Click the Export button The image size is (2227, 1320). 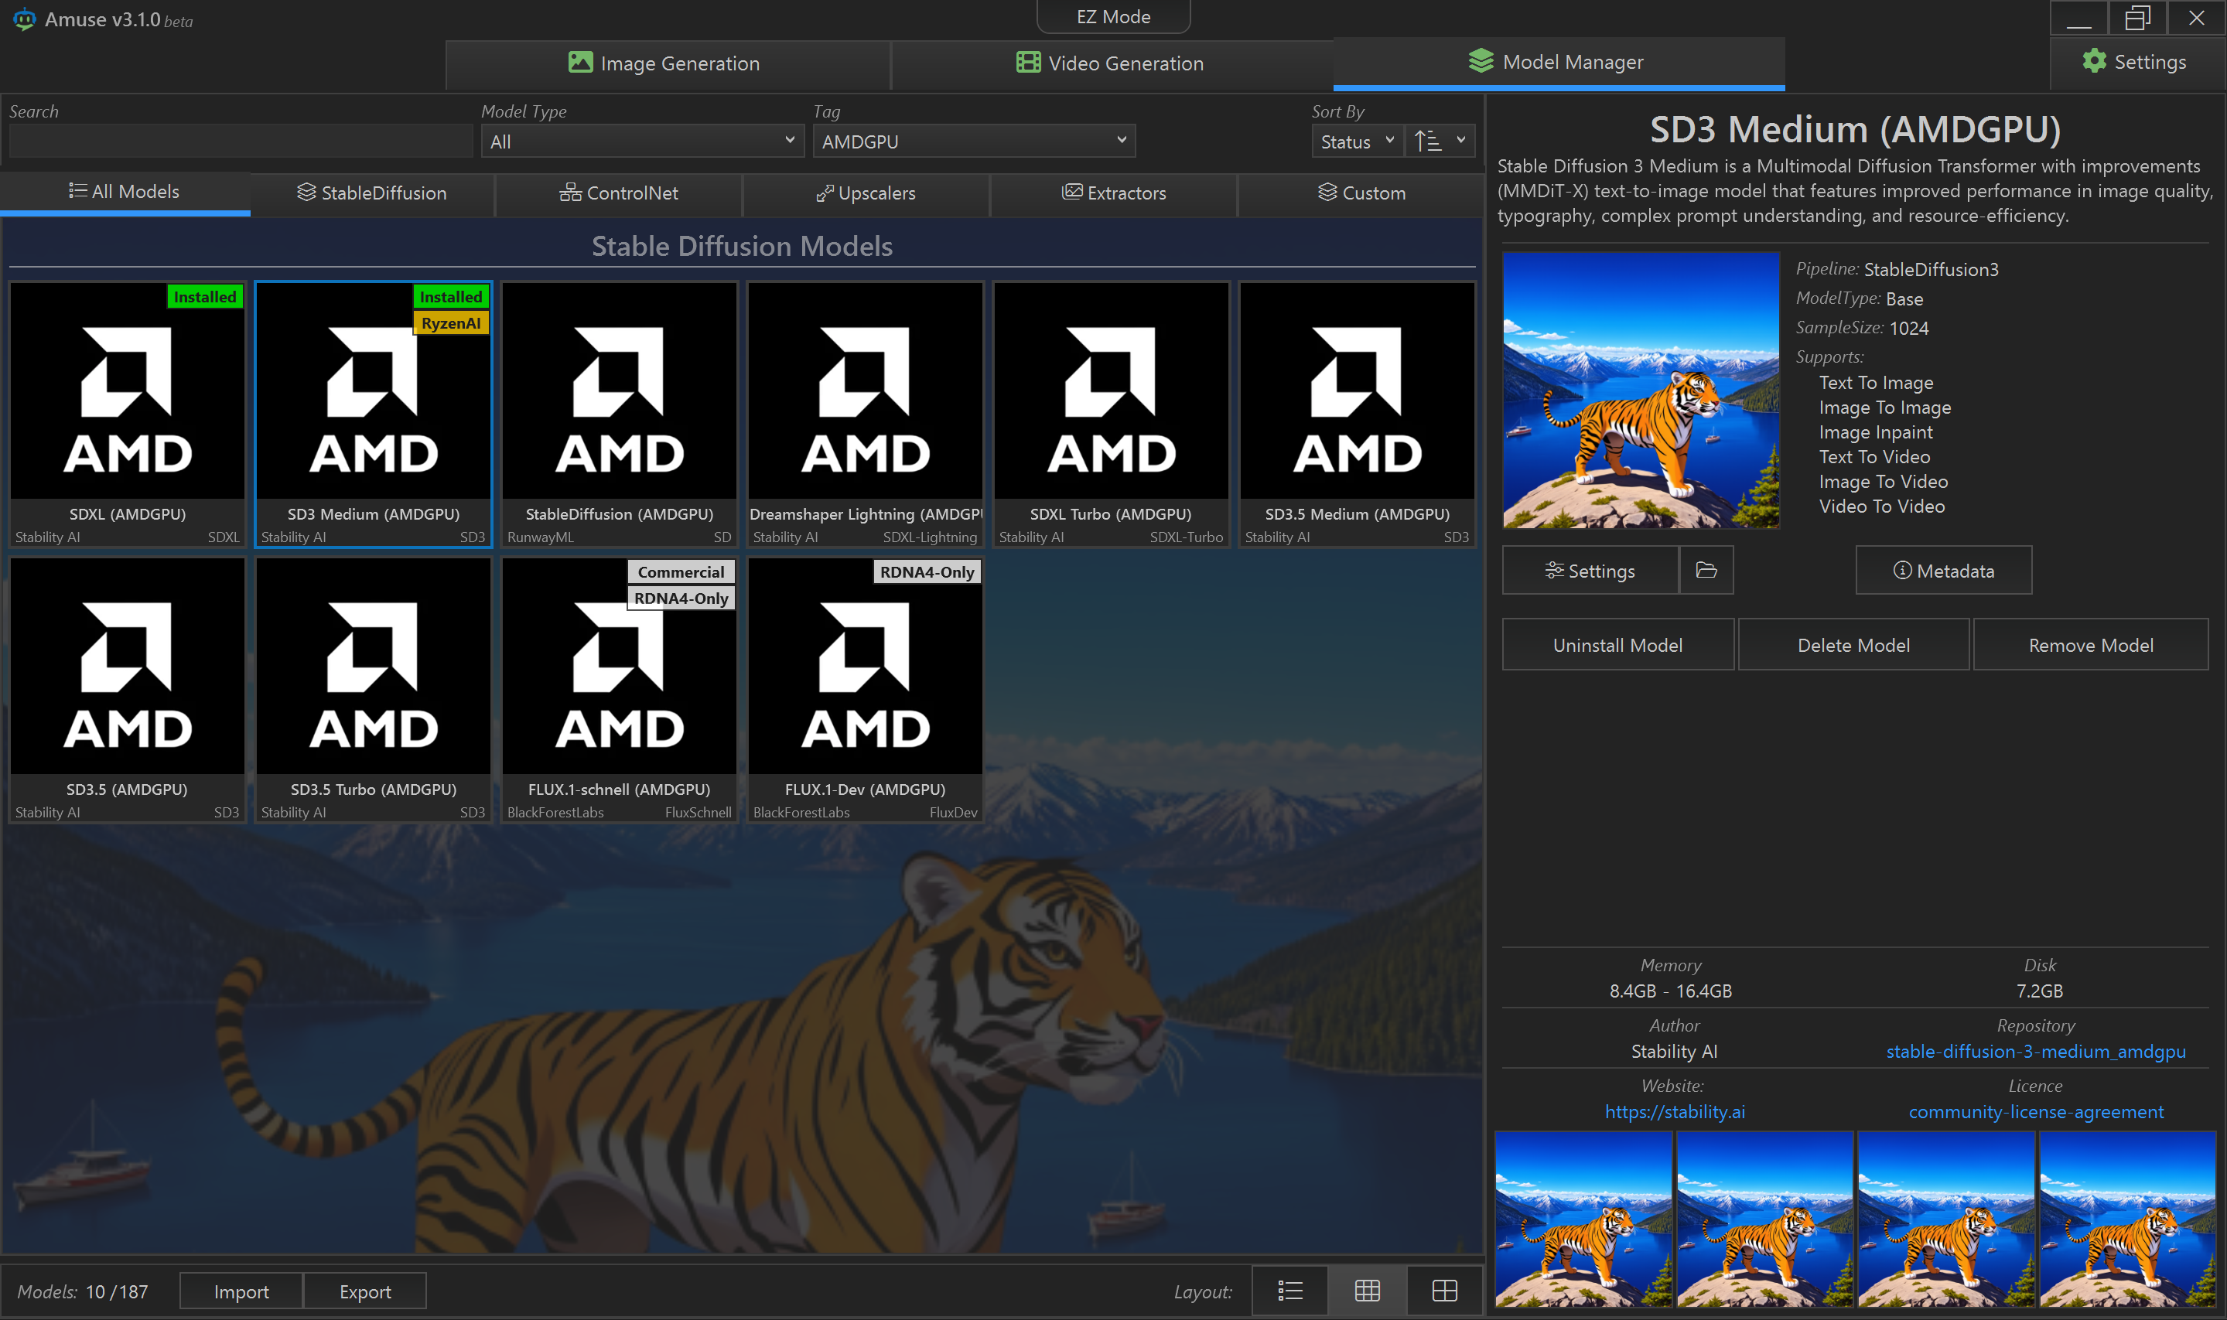click(365, 1291)
